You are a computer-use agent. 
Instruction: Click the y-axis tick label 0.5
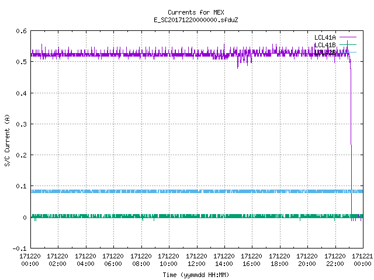click(21, 62)
